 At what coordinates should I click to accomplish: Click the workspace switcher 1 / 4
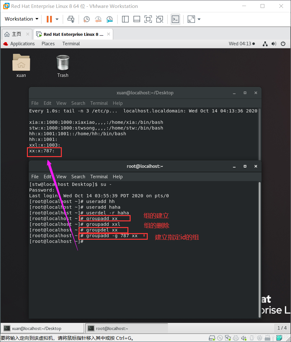[x=282, y=328]
